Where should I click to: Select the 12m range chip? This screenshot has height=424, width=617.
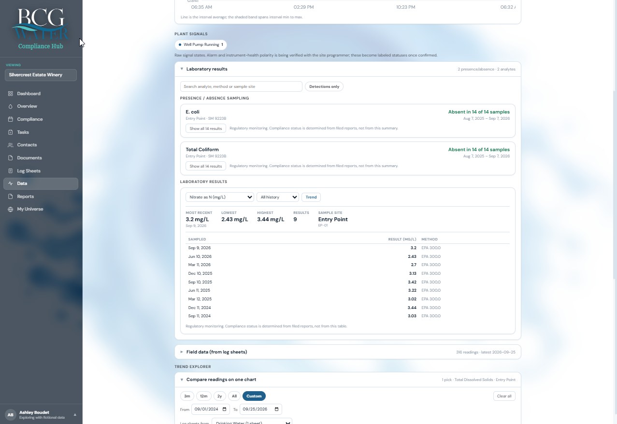pos(203,396)
